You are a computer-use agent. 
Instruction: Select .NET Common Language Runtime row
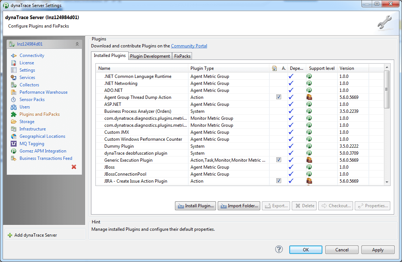pos(240,76)
